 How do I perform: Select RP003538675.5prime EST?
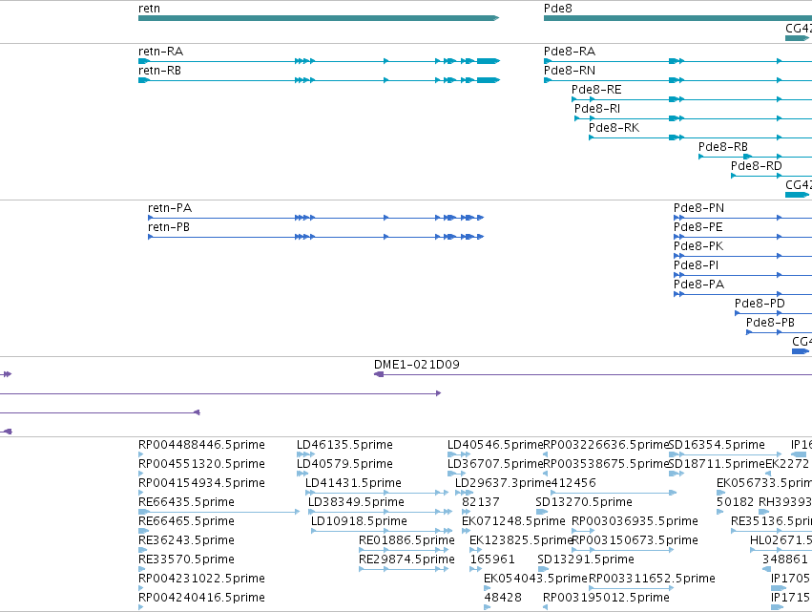(x=546, y=474)
